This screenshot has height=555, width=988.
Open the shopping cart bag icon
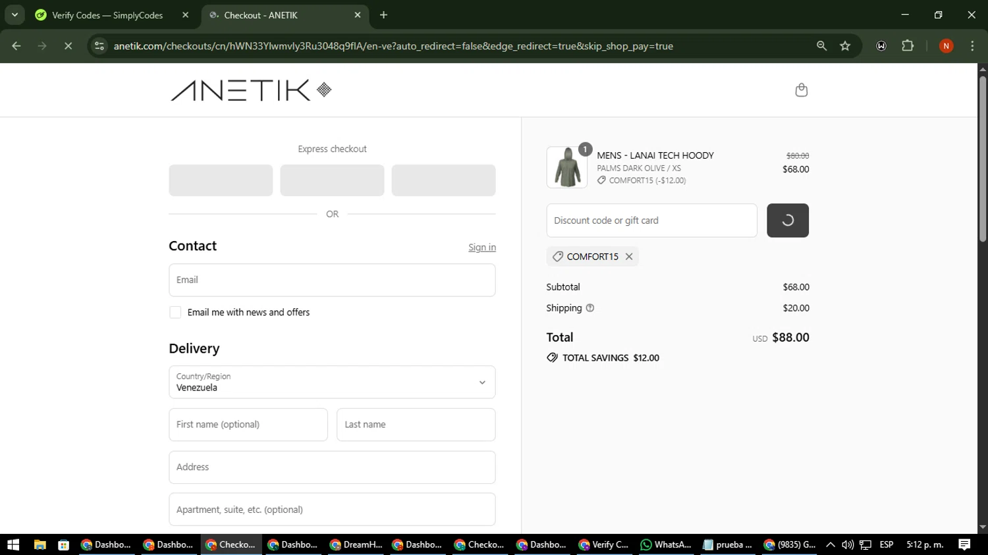tap(801, 90)
